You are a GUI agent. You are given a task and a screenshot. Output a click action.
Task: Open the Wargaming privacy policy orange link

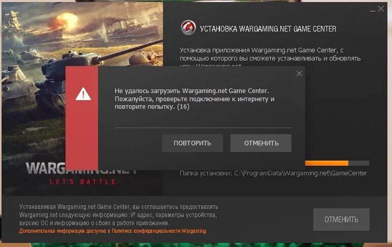click(113, 231)
